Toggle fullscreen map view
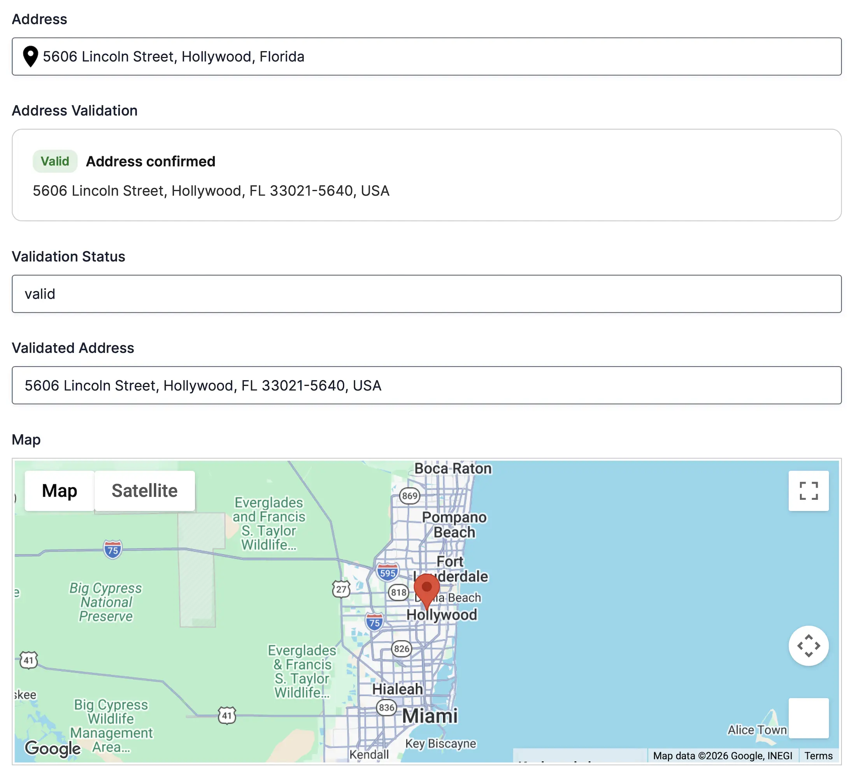This screenshot has height=780, width=856. pos(809,491)
